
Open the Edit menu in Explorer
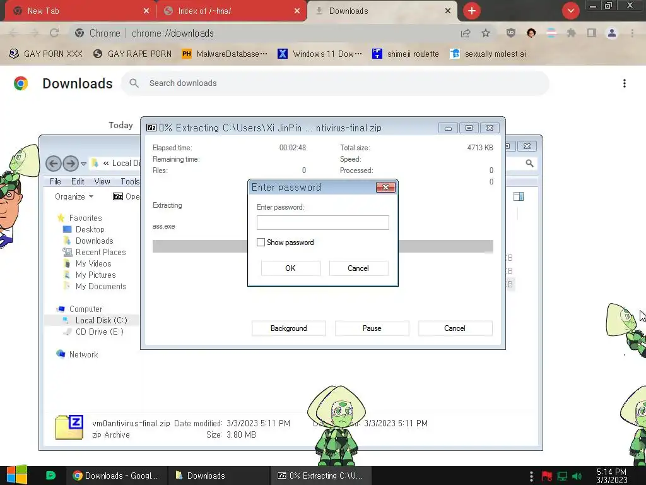click(78, 181)
